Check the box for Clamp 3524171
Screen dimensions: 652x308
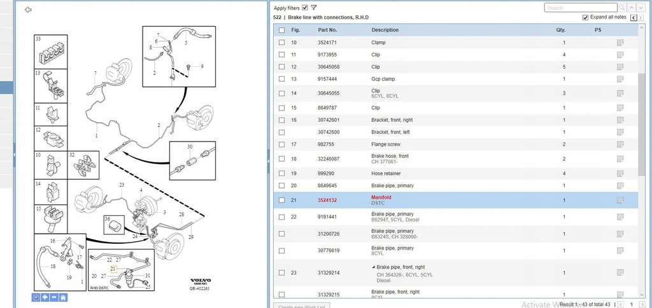[x=282, y=43]
